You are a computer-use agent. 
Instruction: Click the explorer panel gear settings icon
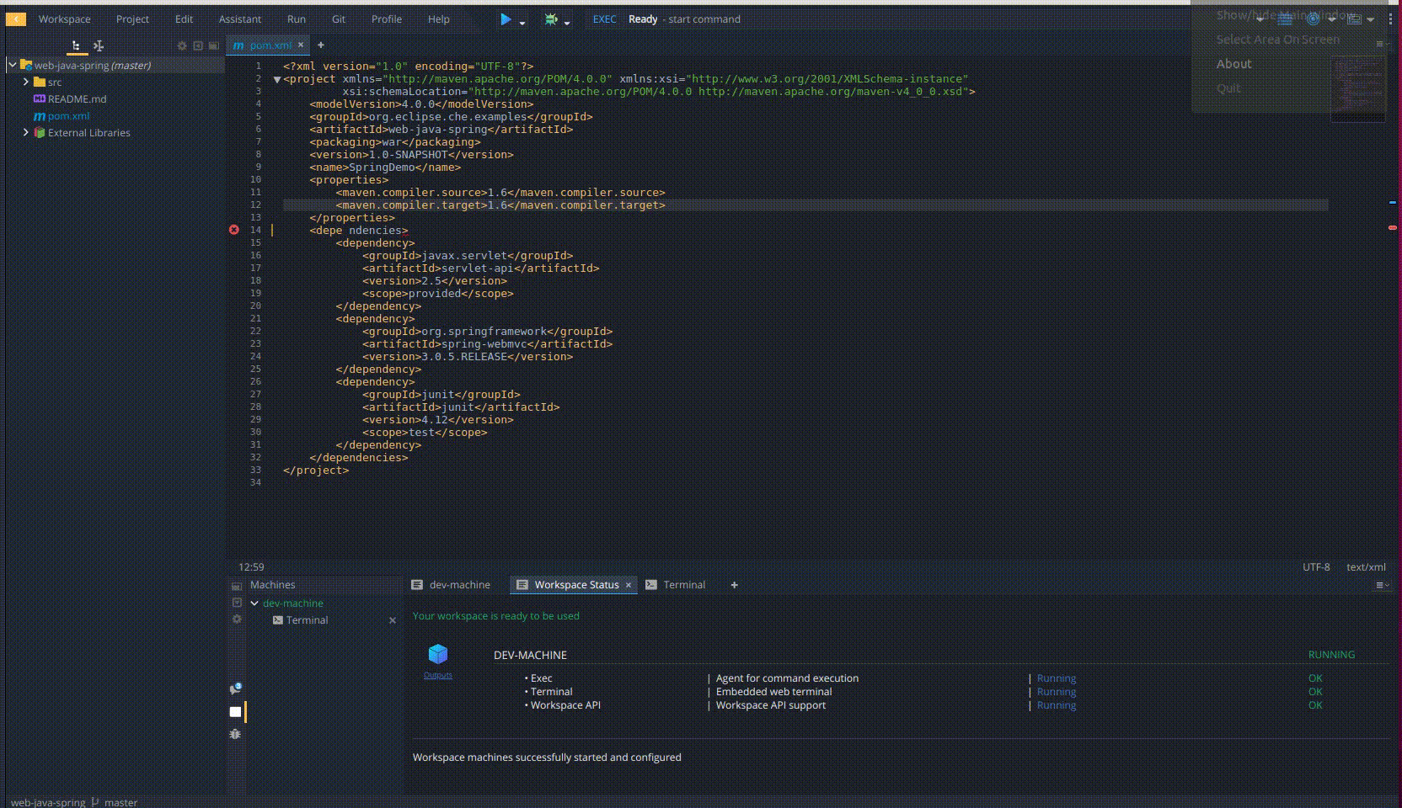pos(181,45)
